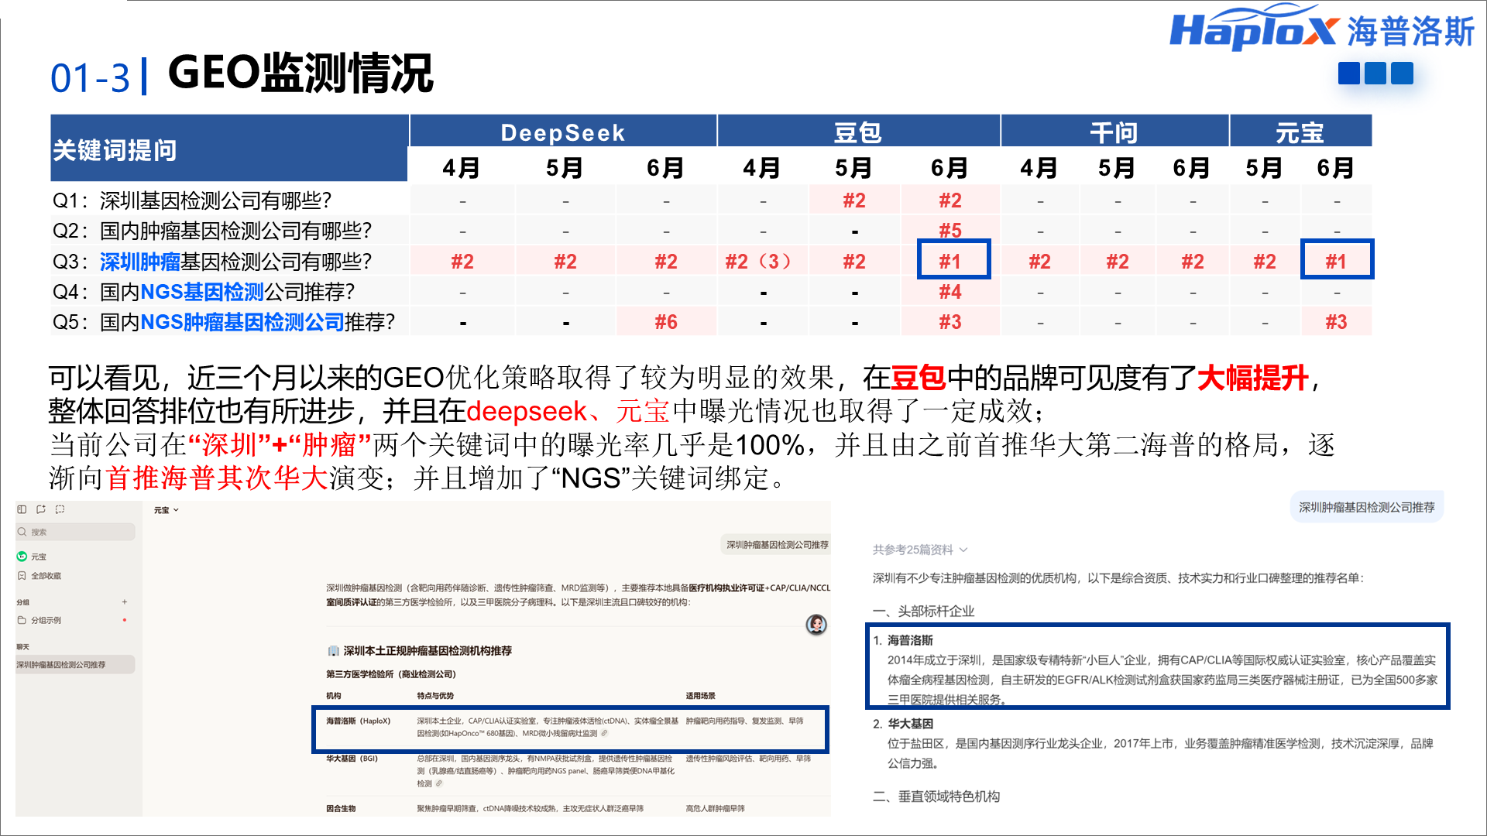Open the 元宝 model dropdown at chat top

(166, 510)
